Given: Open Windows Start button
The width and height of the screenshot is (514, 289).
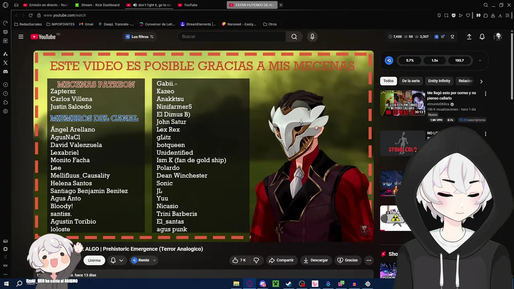Looking at the screenshot, I should [x=6, y=283].
